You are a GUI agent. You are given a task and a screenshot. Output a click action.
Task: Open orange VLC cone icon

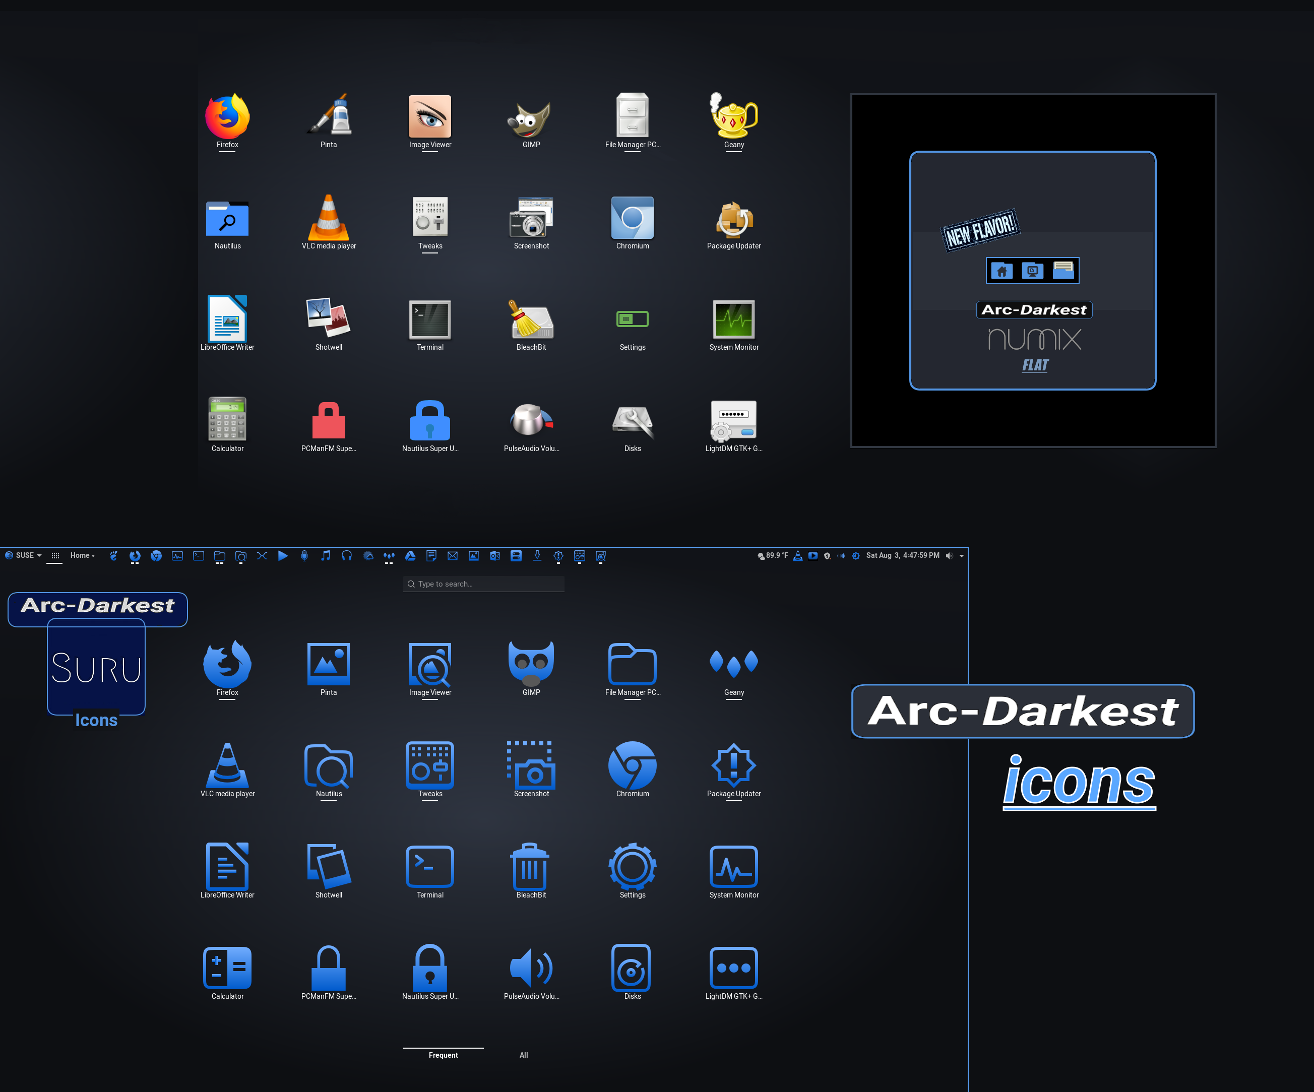point(329,217)
